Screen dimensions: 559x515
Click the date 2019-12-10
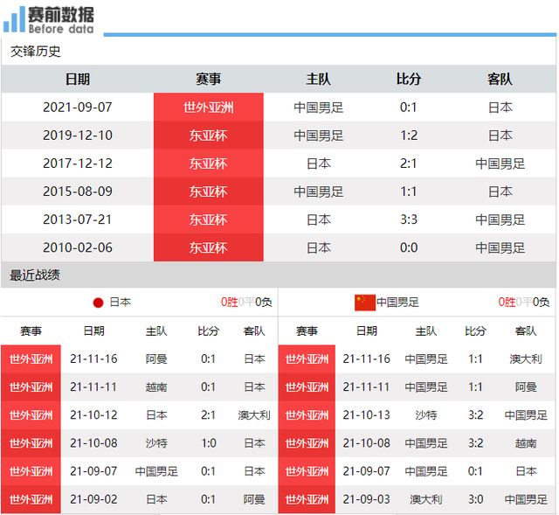coord(78,136)
